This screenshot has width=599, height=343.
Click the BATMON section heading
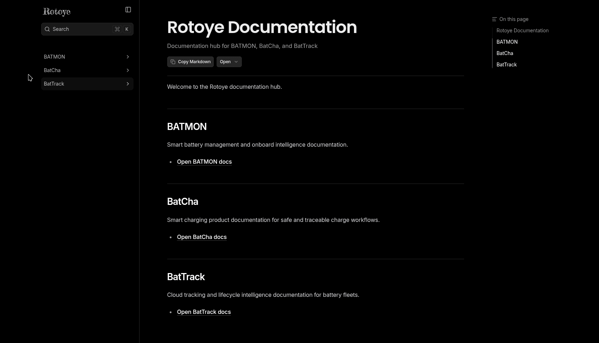click(187, 127)
